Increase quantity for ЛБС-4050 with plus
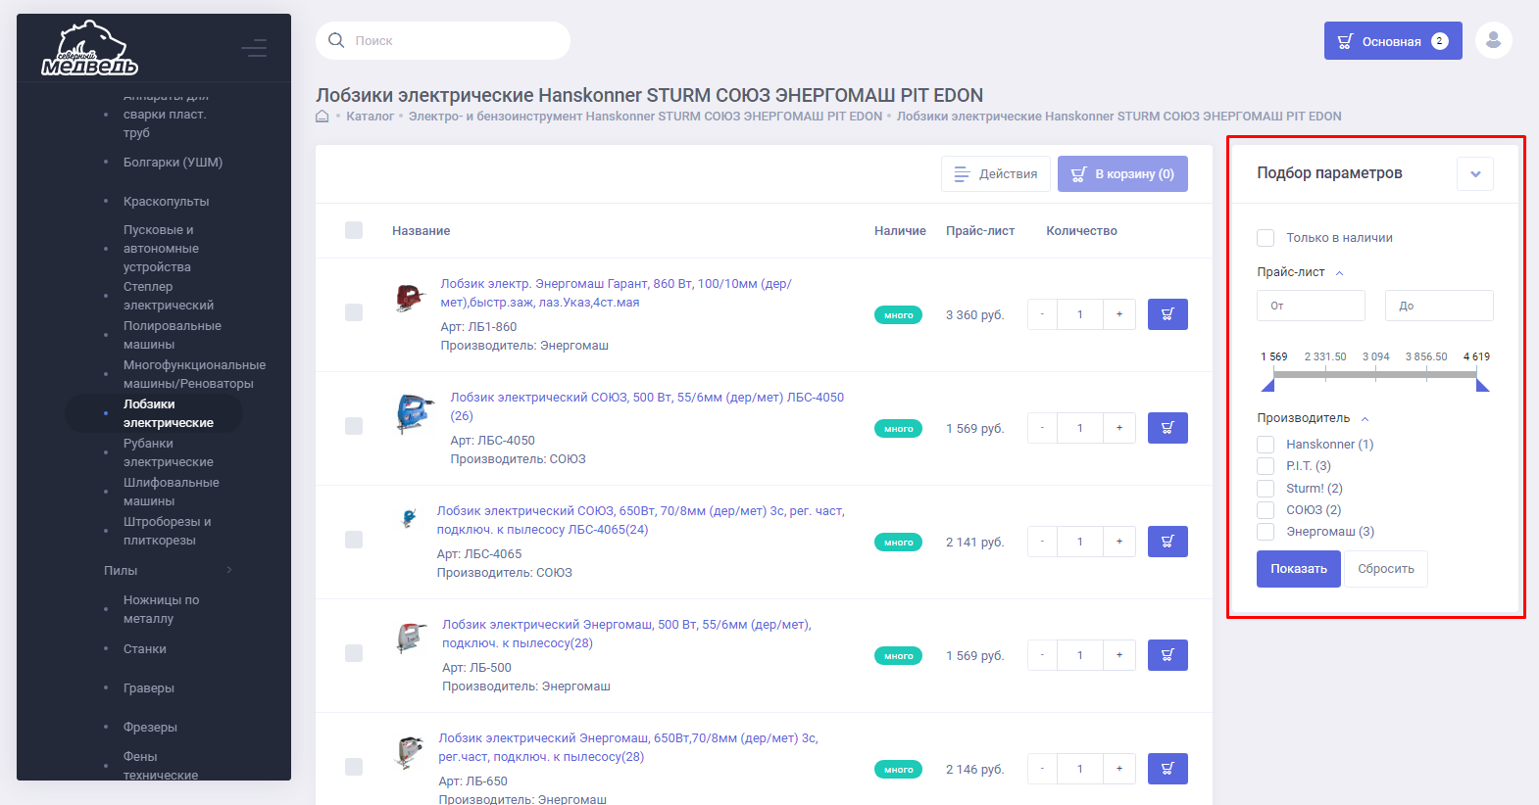The image size is (1539, 805). (x=1119, y=428)
